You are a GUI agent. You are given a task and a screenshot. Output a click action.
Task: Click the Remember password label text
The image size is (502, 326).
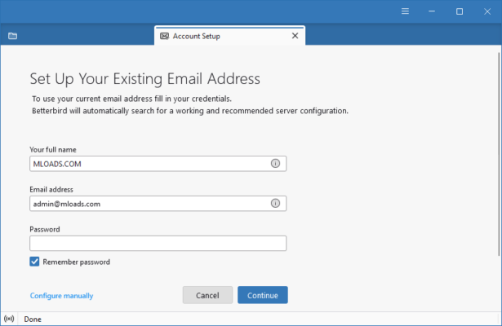[76, 262]
